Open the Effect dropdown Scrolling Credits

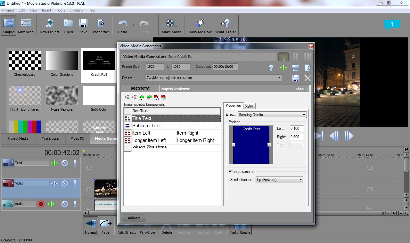[272, 114]
